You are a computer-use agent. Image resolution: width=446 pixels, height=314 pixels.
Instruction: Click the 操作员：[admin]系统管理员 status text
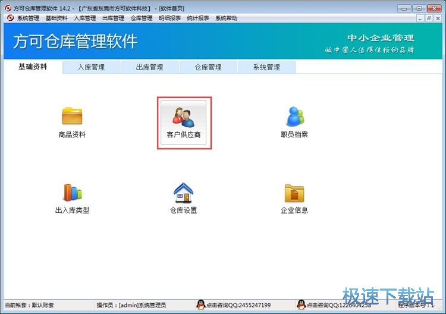131,305
